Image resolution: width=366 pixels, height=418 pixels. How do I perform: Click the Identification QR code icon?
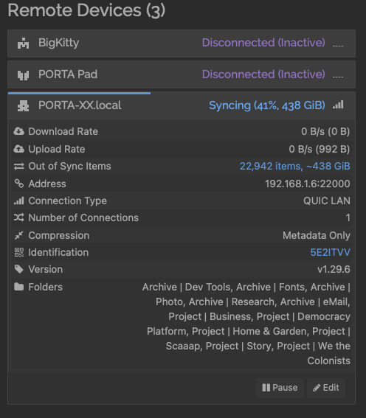[18, 252]
